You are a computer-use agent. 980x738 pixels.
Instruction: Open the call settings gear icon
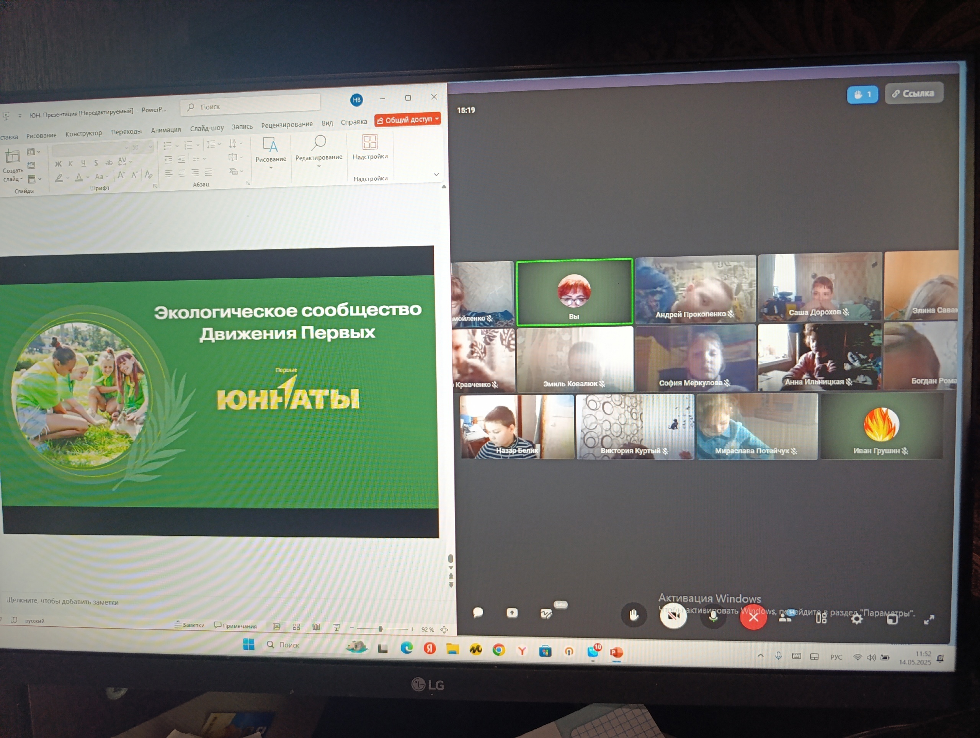coord(857,619)
